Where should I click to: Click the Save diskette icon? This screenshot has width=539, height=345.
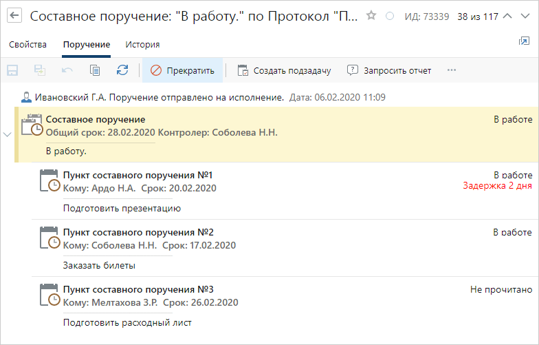coord(12,70)
